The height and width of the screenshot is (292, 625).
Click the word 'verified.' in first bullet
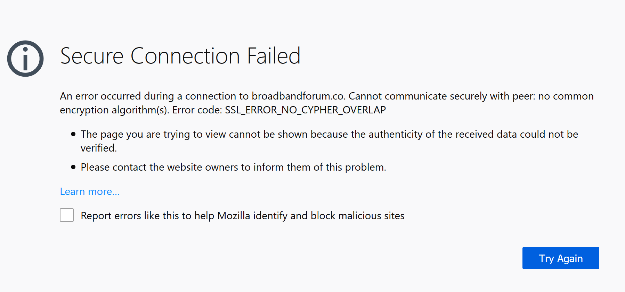[x=99, y=148]
